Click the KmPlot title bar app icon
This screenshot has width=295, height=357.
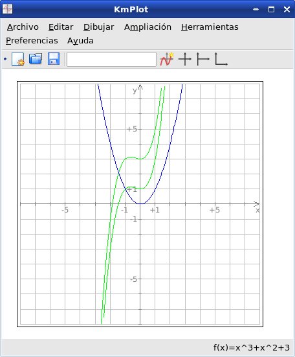tap(8, 9)
